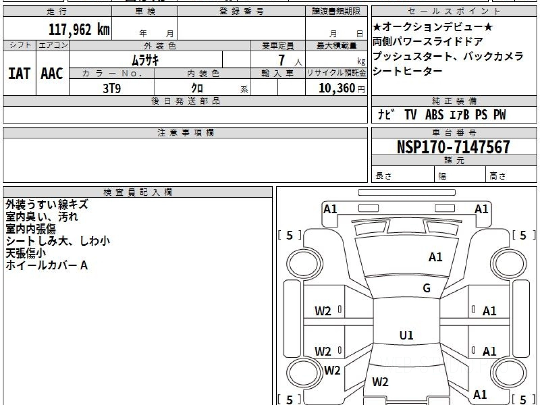Click the 車検 header cell

coord(144,12)
